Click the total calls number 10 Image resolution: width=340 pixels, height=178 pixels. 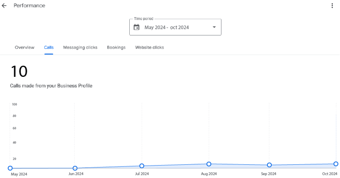pyautogui.click(x=19, y=72)
